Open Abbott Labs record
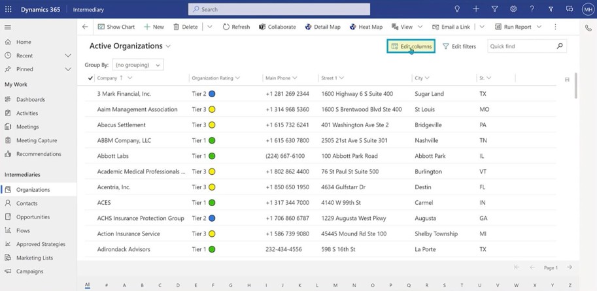The image size is (597, 291). [x=112, y=156]
